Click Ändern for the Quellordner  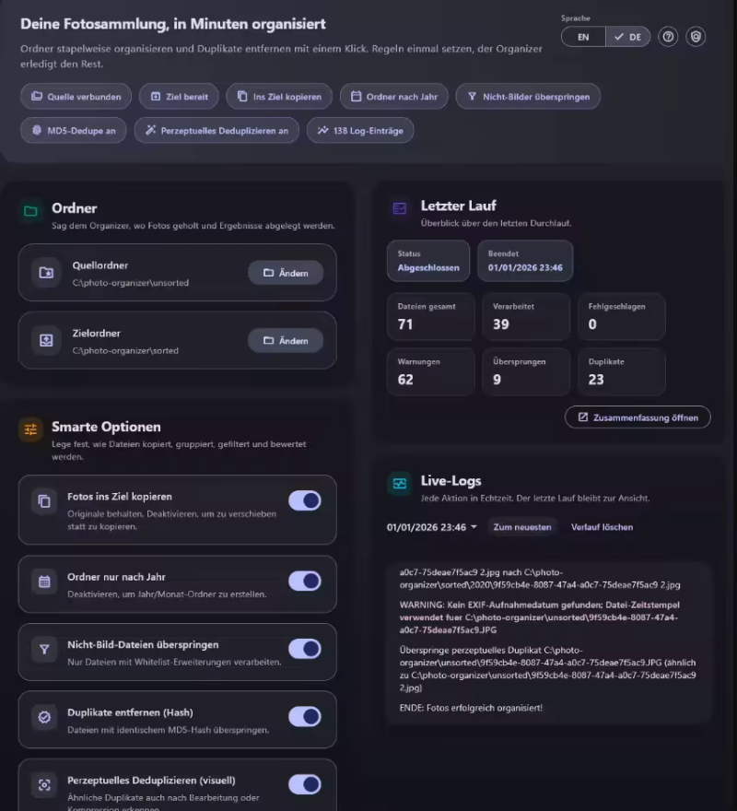pos(286,273)
